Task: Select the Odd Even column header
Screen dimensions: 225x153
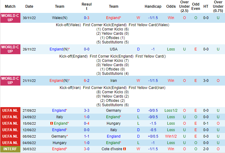Action: 196,6
